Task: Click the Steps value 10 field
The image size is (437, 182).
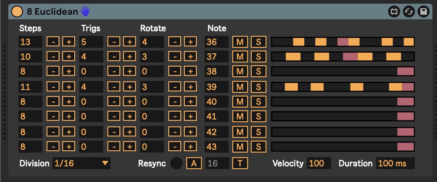Action: click(x=30, y=57)
